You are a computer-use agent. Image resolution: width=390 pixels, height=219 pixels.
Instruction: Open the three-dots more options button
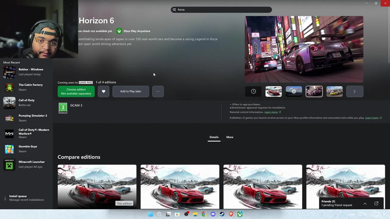pyautogui.click(x=158, y=91)
